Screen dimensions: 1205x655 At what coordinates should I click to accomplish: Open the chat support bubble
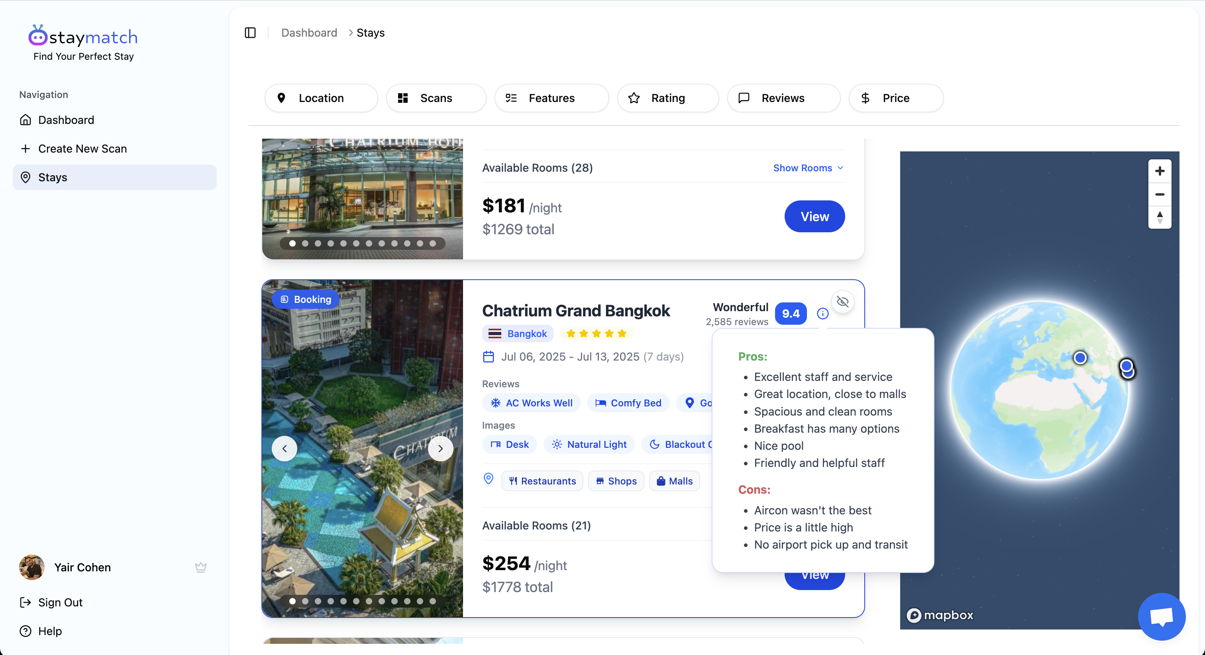tap(1162, 617)
